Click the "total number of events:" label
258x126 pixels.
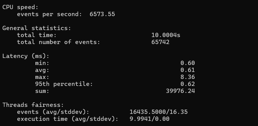point(58,42)
